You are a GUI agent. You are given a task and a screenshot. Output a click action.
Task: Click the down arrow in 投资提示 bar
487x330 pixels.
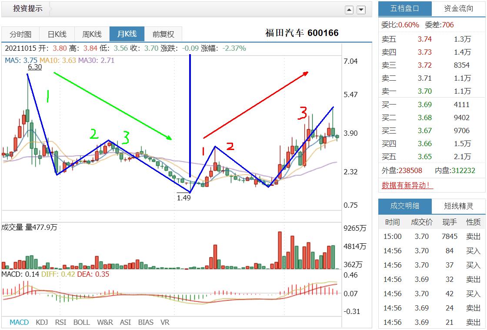361,10
